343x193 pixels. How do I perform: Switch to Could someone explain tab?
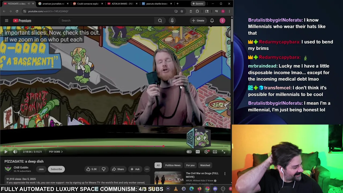(88, 4)
